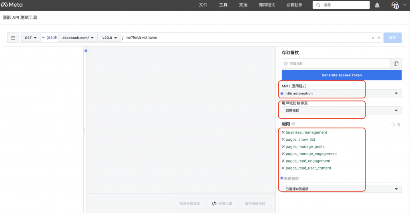Viewport: 410px width, 216px height.
Task: Expand 取得權杖 user or page dropdown
Action: point(342,110)
